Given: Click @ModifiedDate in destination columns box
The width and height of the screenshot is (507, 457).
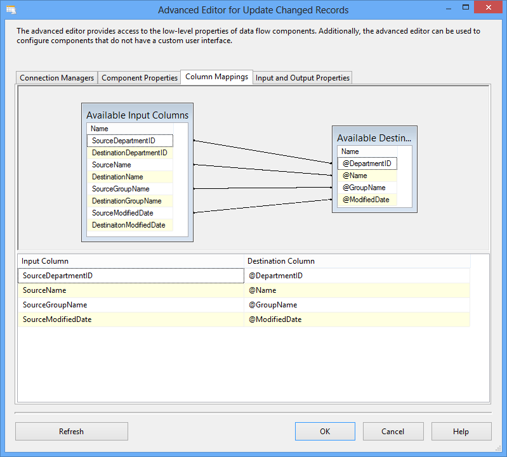Looking at the screenshot, I should [366, 200].
